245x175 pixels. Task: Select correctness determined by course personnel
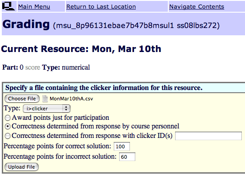point(8,127)
